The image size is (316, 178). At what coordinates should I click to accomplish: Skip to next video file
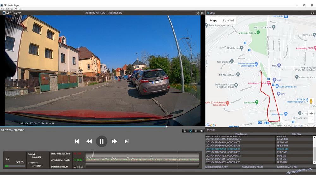coord(127,142)
